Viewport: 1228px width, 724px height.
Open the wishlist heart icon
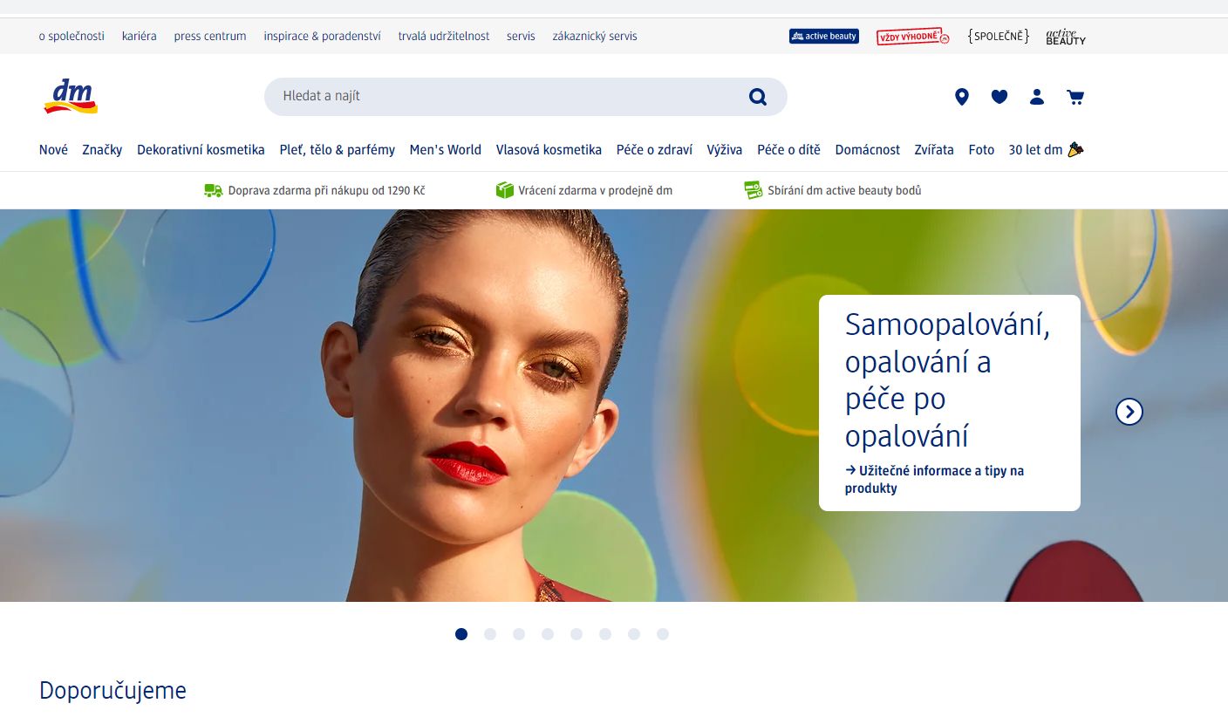[x=999, y=97]
